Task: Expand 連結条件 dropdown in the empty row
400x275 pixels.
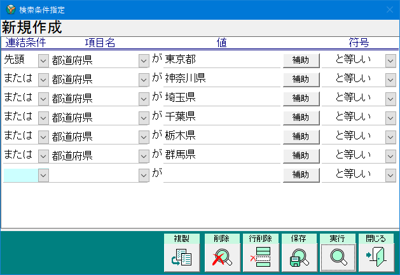Action: [43, 175]
